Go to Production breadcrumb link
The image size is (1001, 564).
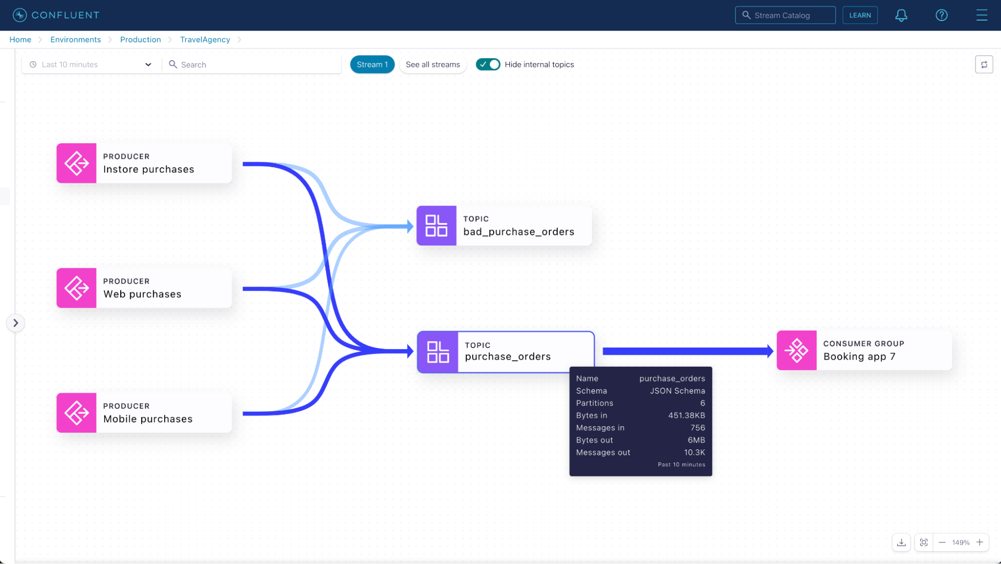pos(140,40)
